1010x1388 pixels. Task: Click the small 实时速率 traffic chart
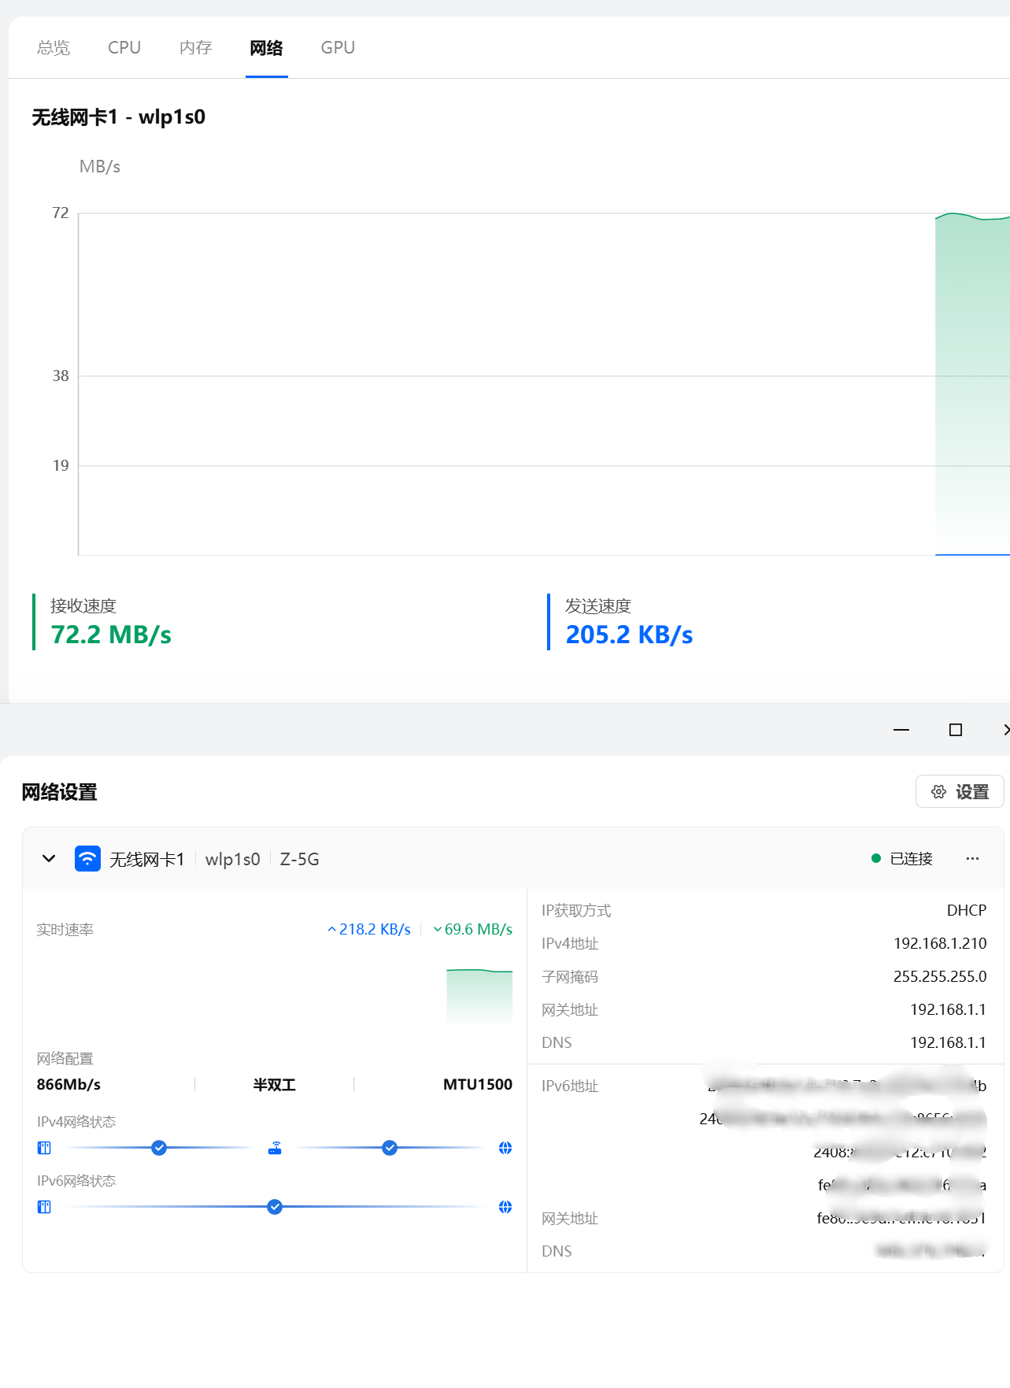pos(479,995)
